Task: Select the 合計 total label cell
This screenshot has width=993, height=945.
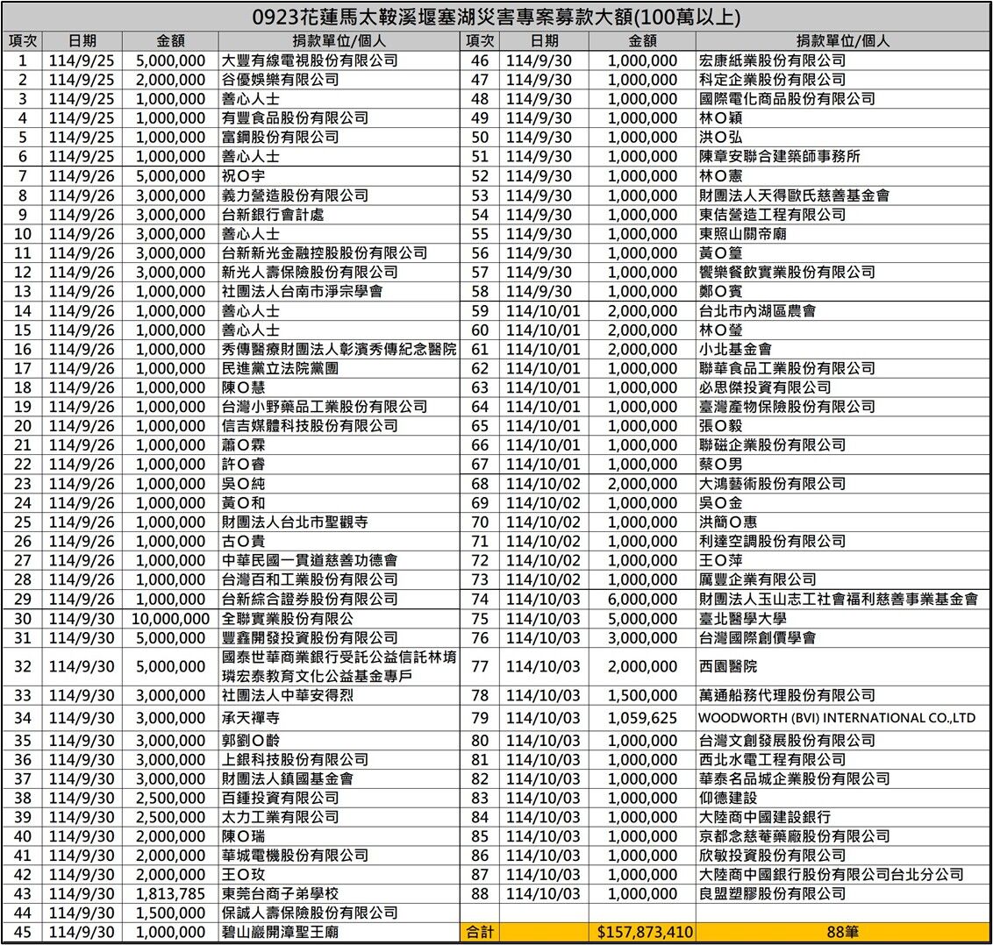Action: [x=478, y=933]
